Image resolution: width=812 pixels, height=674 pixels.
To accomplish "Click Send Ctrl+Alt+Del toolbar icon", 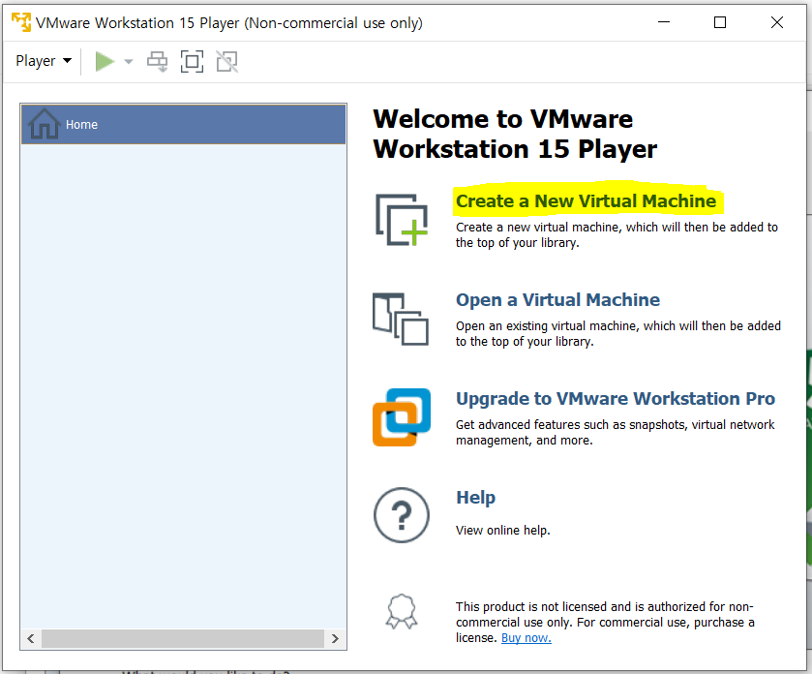I will (158, 62).
